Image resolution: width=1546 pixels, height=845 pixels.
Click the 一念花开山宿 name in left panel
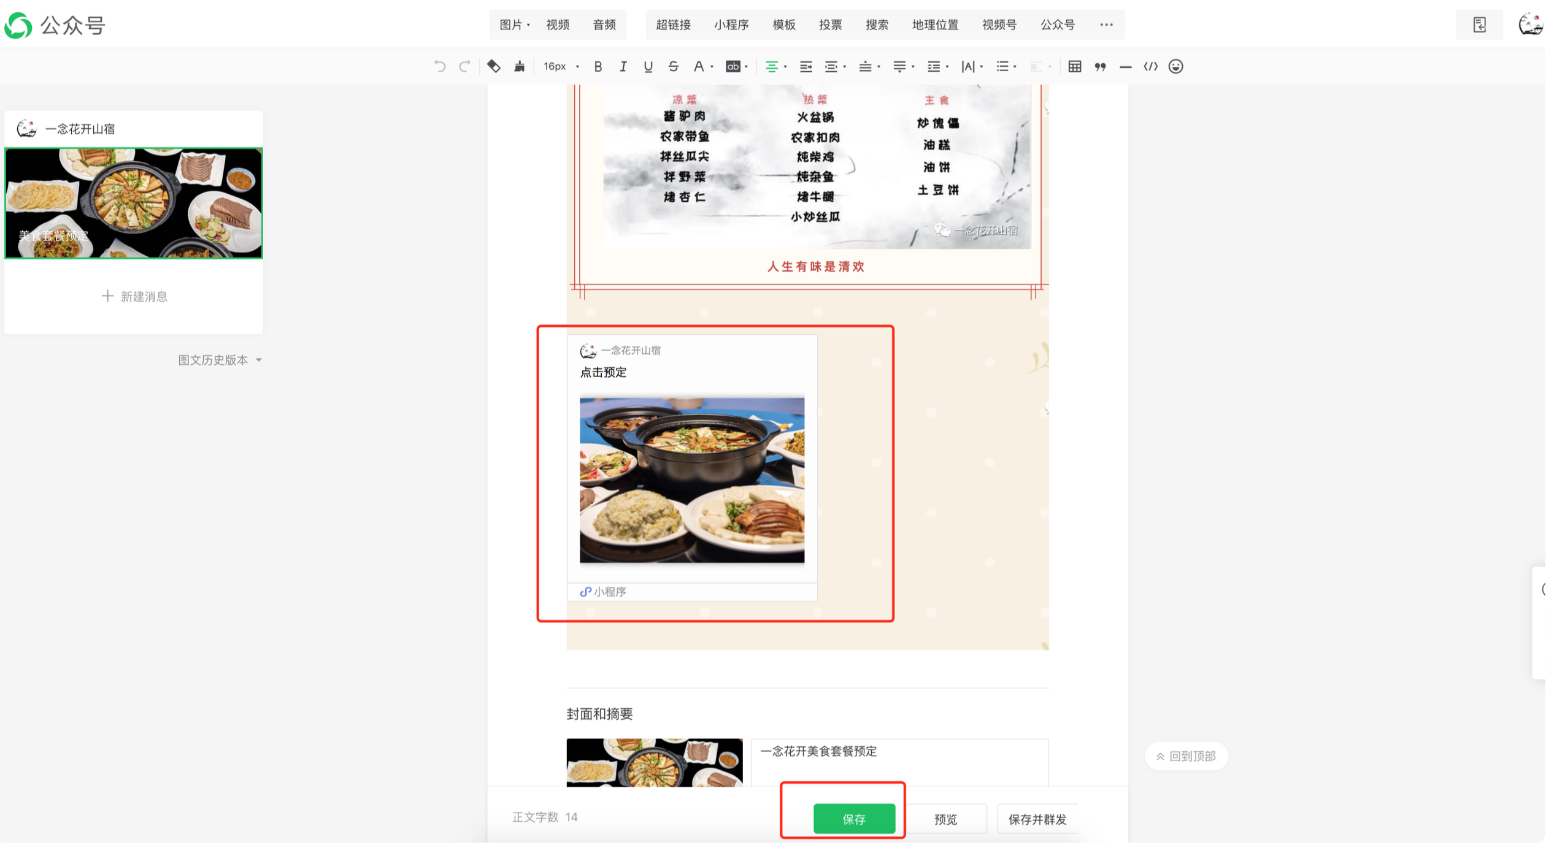(x=80, y=129)
